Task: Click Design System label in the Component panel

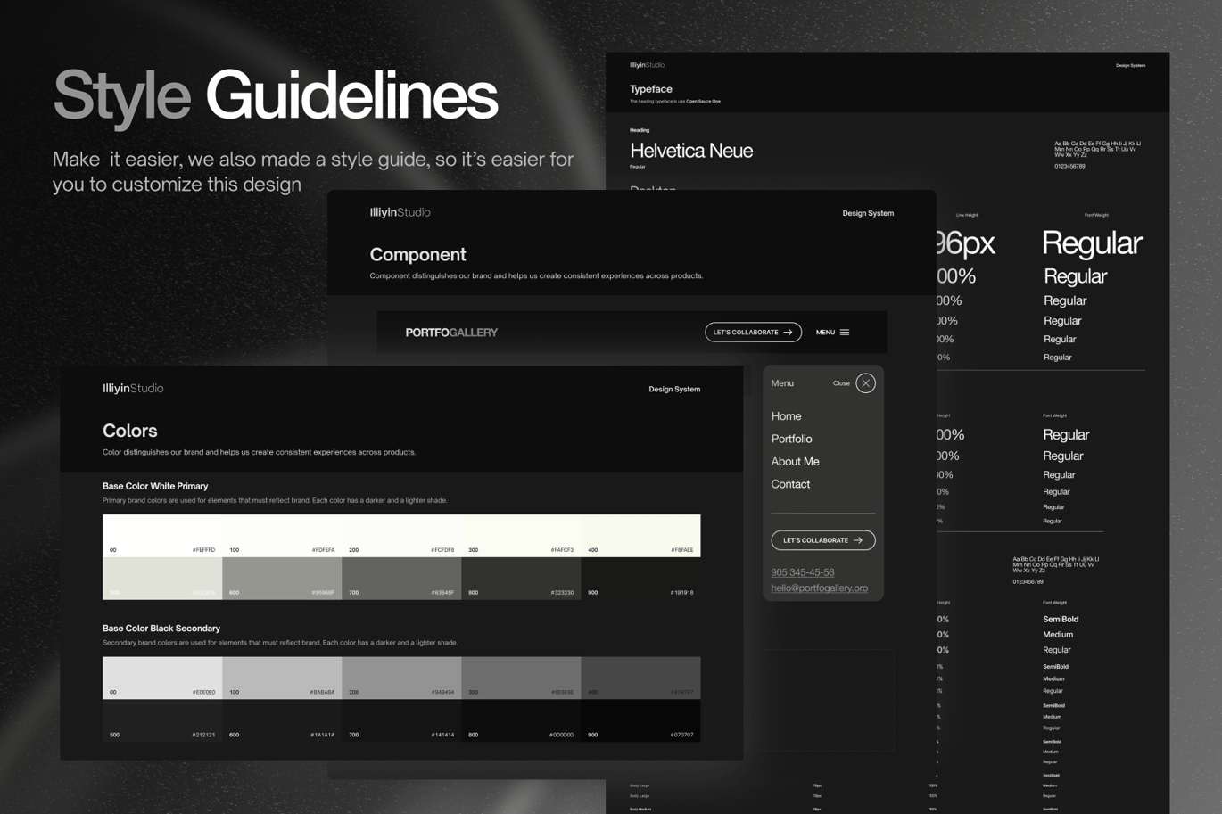Action: click(x=868, y=213)
